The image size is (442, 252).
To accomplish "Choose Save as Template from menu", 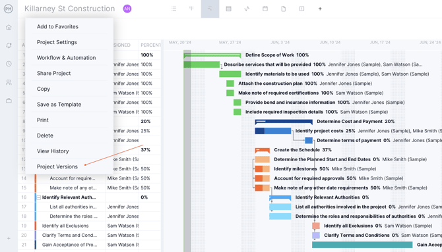I will tap(59, 105).
